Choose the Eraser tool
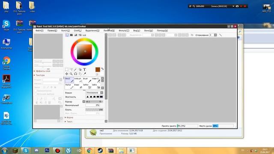 78,86
